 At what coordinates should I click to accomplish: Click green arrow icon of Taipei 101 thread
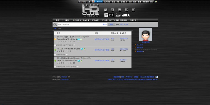point(55,61)
